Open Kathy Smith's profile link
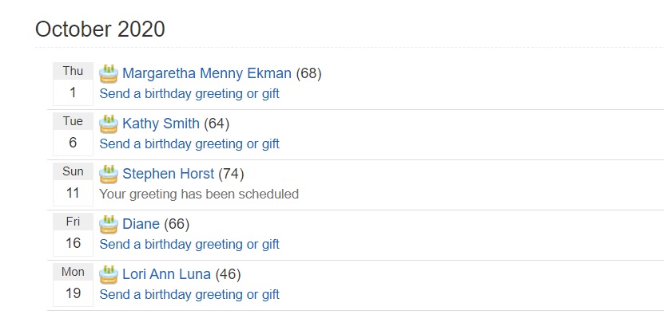The width and height of the screenshot is (664, 334). click(x=161, y=124)
